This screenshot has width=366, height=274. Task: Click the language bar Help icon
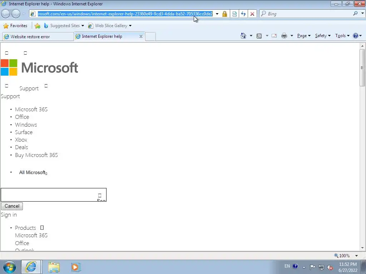click(x=295, y=266)
